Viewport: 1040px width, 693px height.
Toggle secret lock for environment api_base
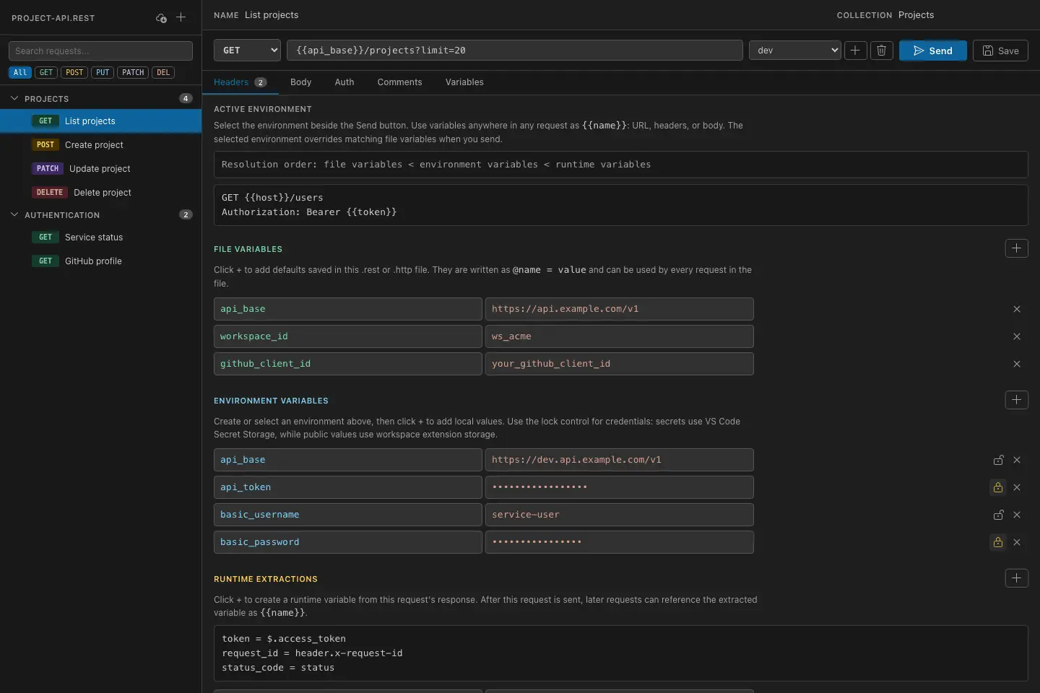click(x=998, y=460)
